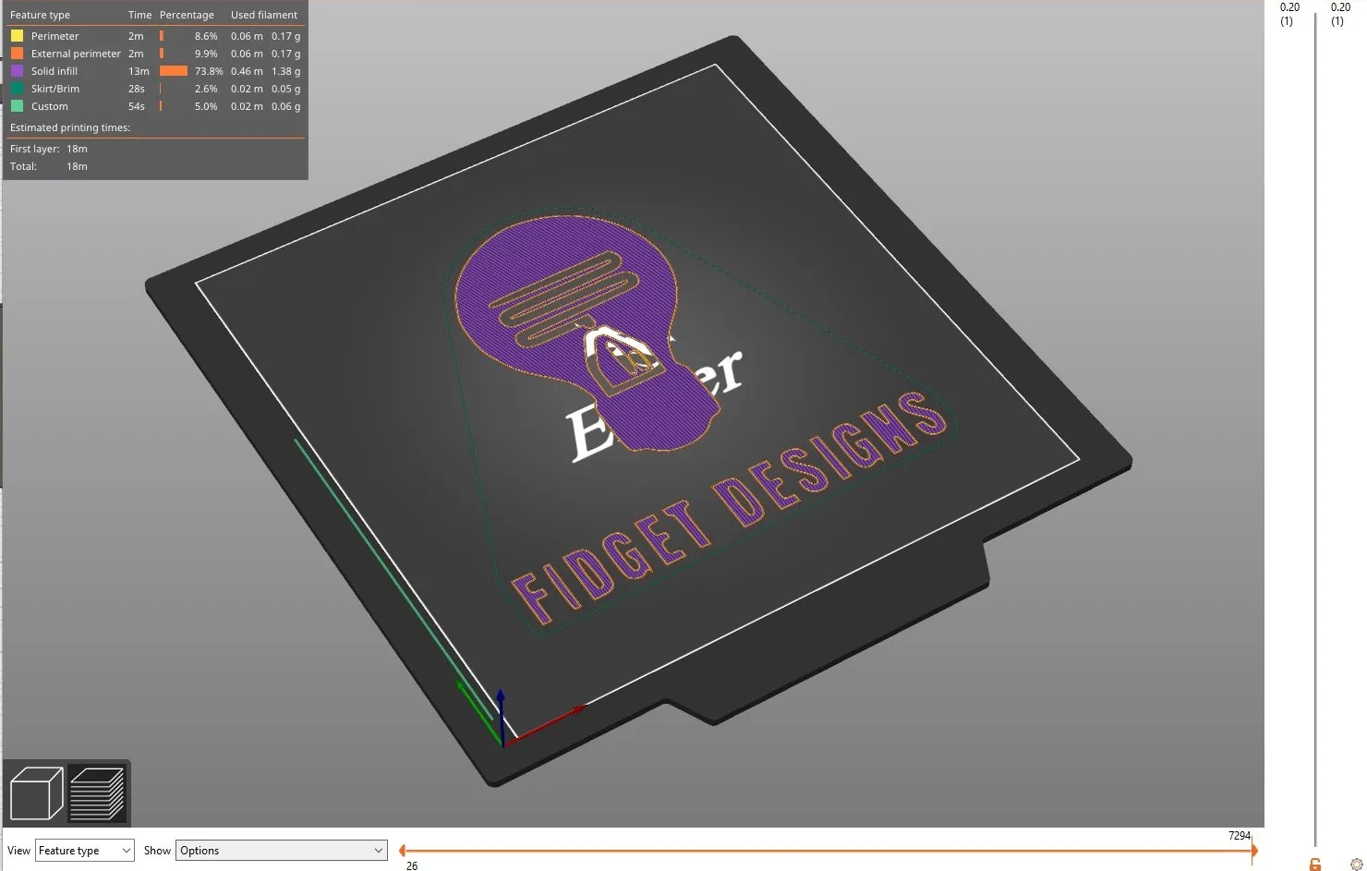Click the "0.46 m" filament length value
The width and height of the screenshot is (1367, 871).
click(x=247, y=71)
